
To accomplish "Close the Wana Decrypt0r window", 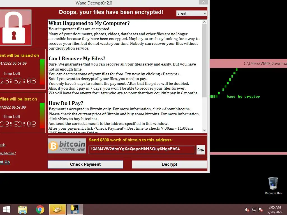I will point(203,2).
